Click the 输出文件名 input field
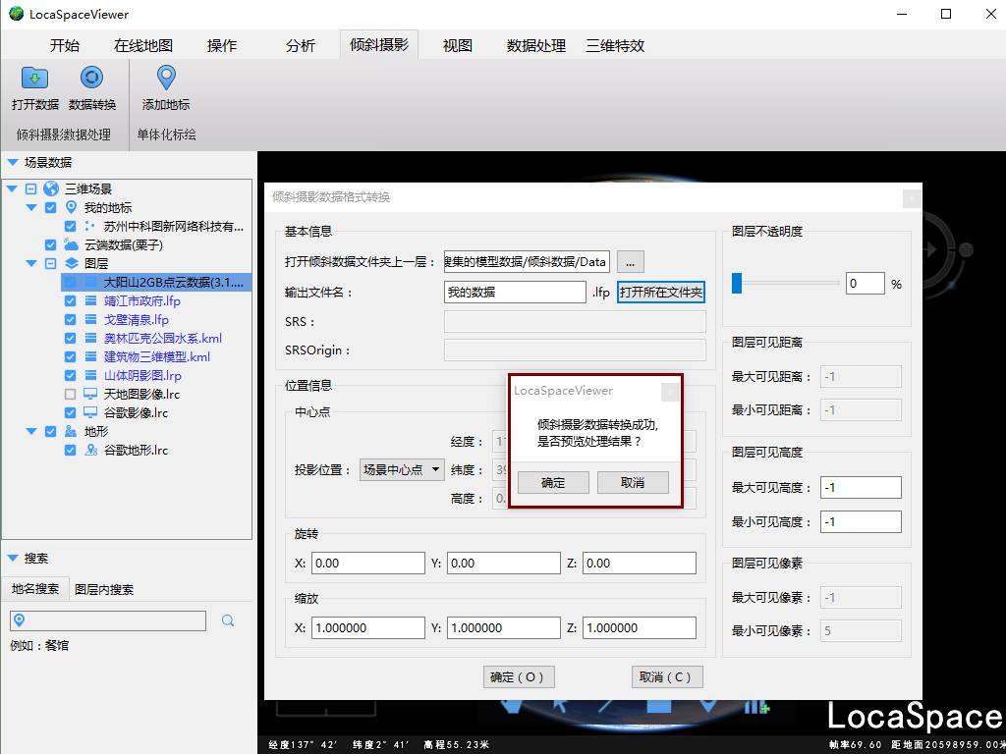The width and height of the screenshot is (1006, 754). (515, 293)
